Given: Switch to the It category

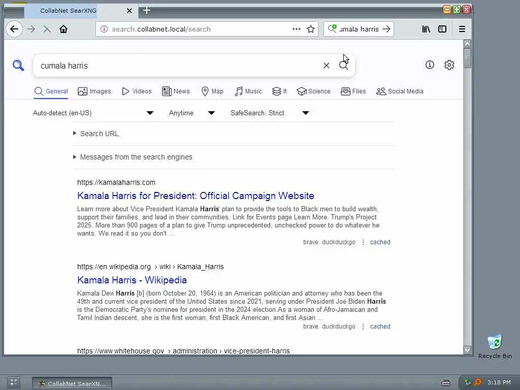Looking at the screenshot, I should click(x=279, y=91).
